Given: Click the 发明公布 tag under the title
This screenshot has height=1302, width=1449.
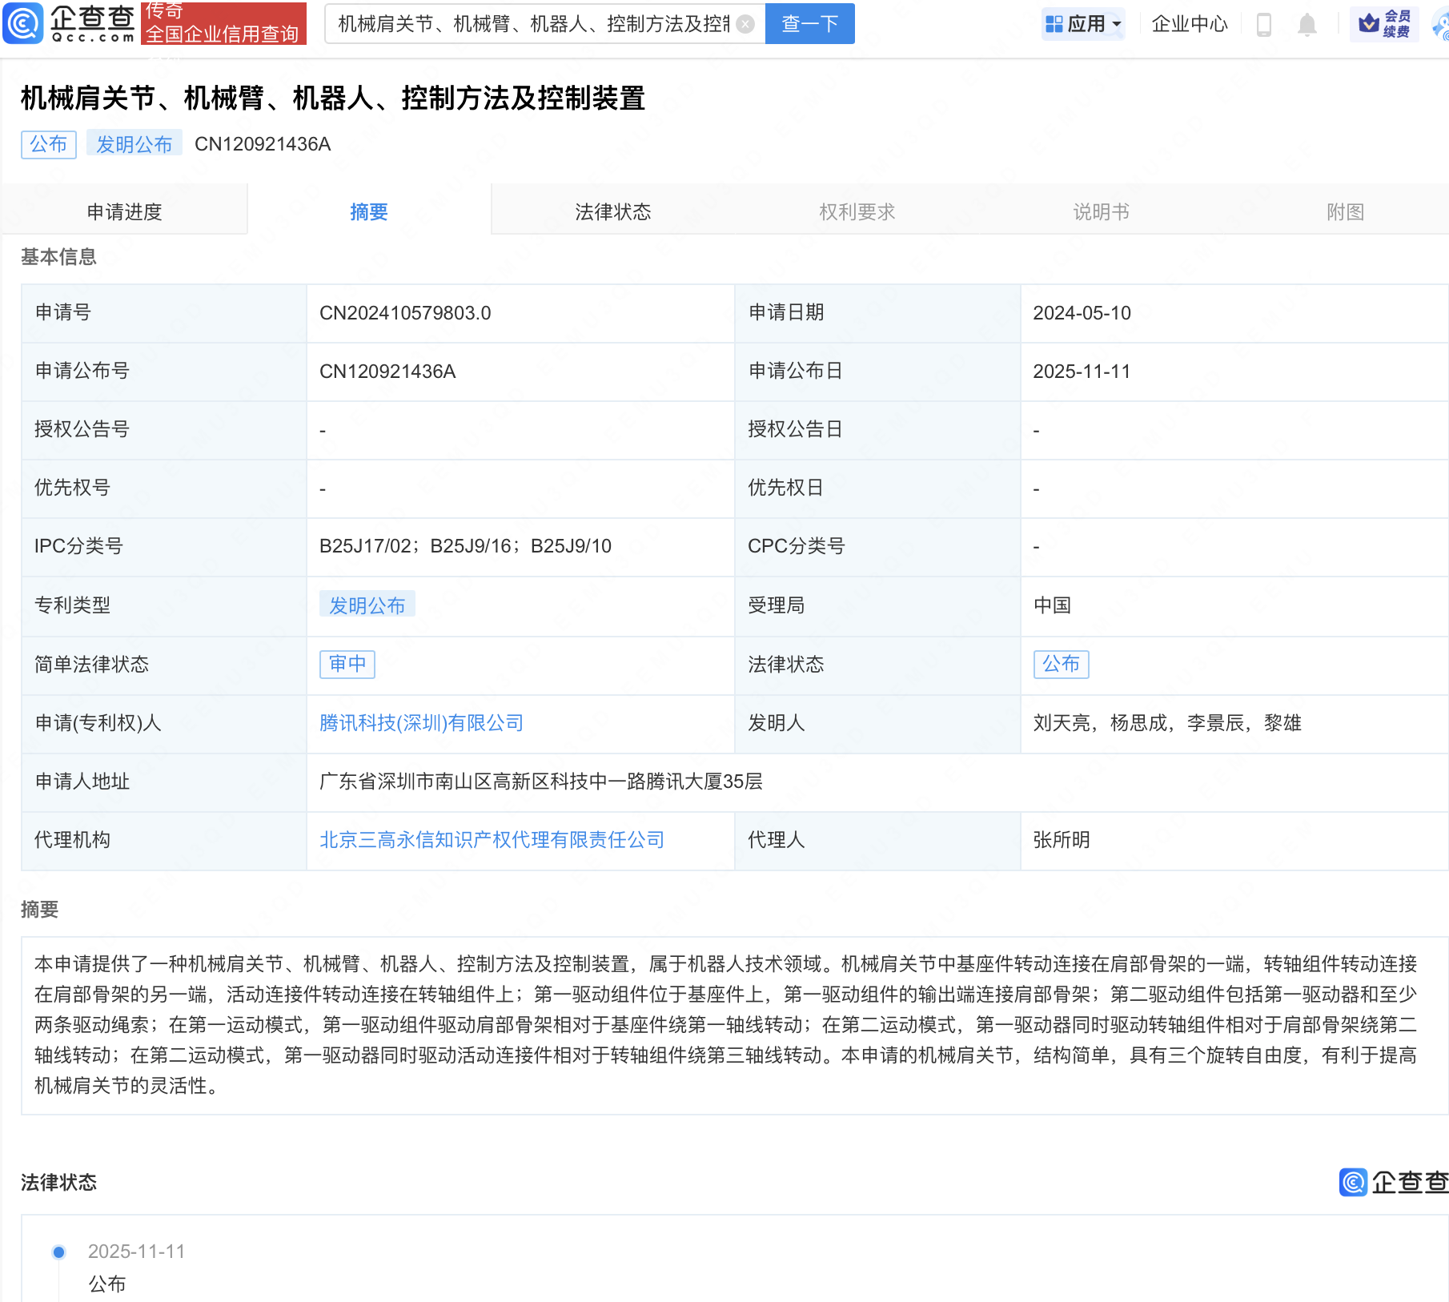Looking at the screenshot, I should [x=134, y=144].
